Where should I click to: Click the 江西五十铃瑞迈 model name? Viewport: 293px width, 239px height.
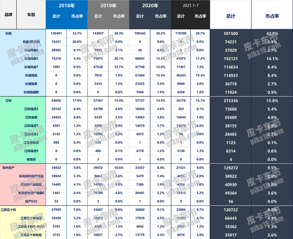[x=31, y=218]
